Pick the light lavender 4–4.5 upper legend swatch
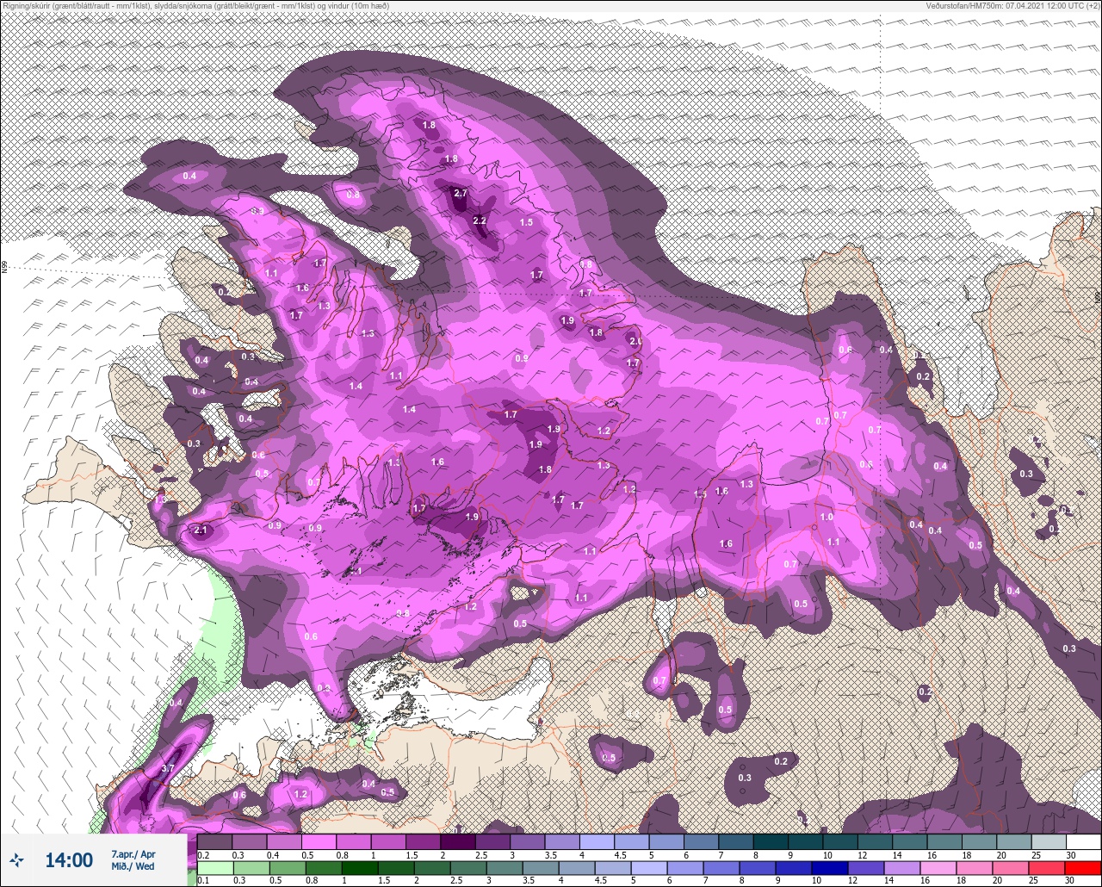 (597, 841)
